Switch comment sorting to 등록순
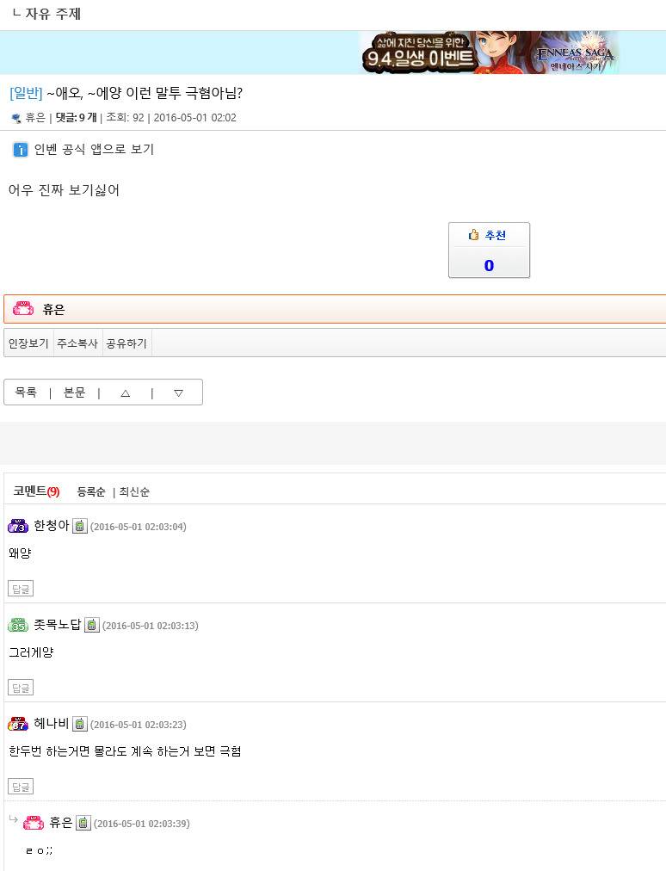666x871 pixels. 92,491
